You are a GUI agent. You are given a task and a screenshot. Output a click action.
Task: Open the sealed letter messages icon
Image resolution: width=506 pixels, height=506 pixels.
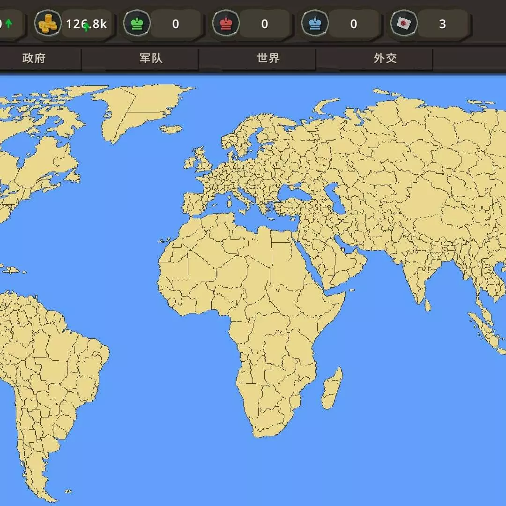coord(404,23)
